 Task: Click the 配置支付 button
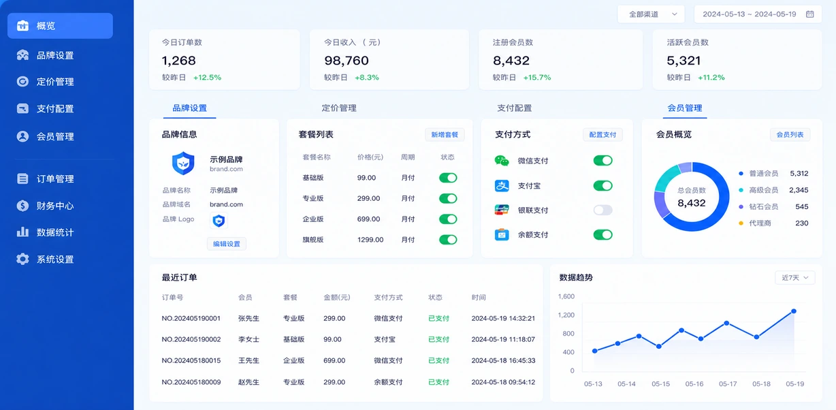(x=602, y=135)
